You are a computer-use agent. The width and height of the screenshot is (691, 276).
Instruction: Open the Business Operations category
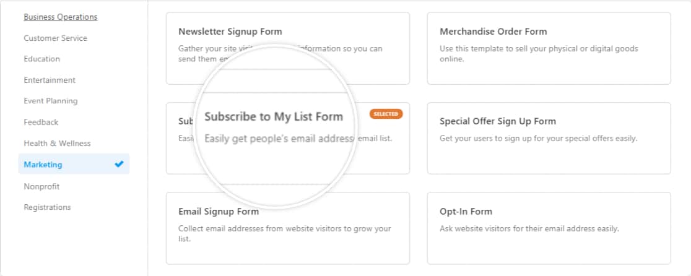click(60, 17)
